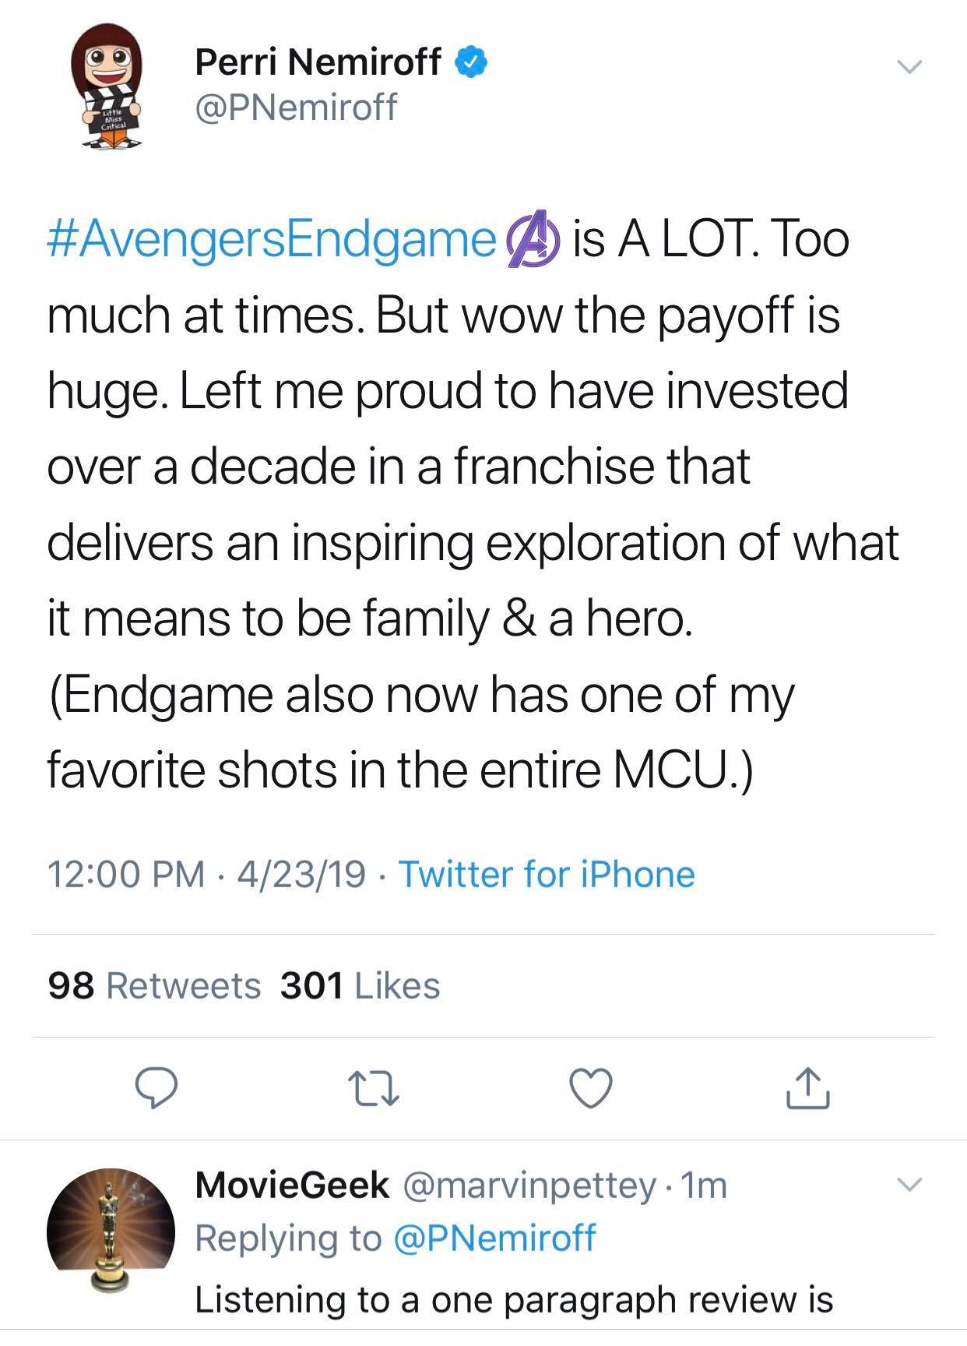
Task: Open the Twitter for iPhone link
Action: [x=547, y=874]
